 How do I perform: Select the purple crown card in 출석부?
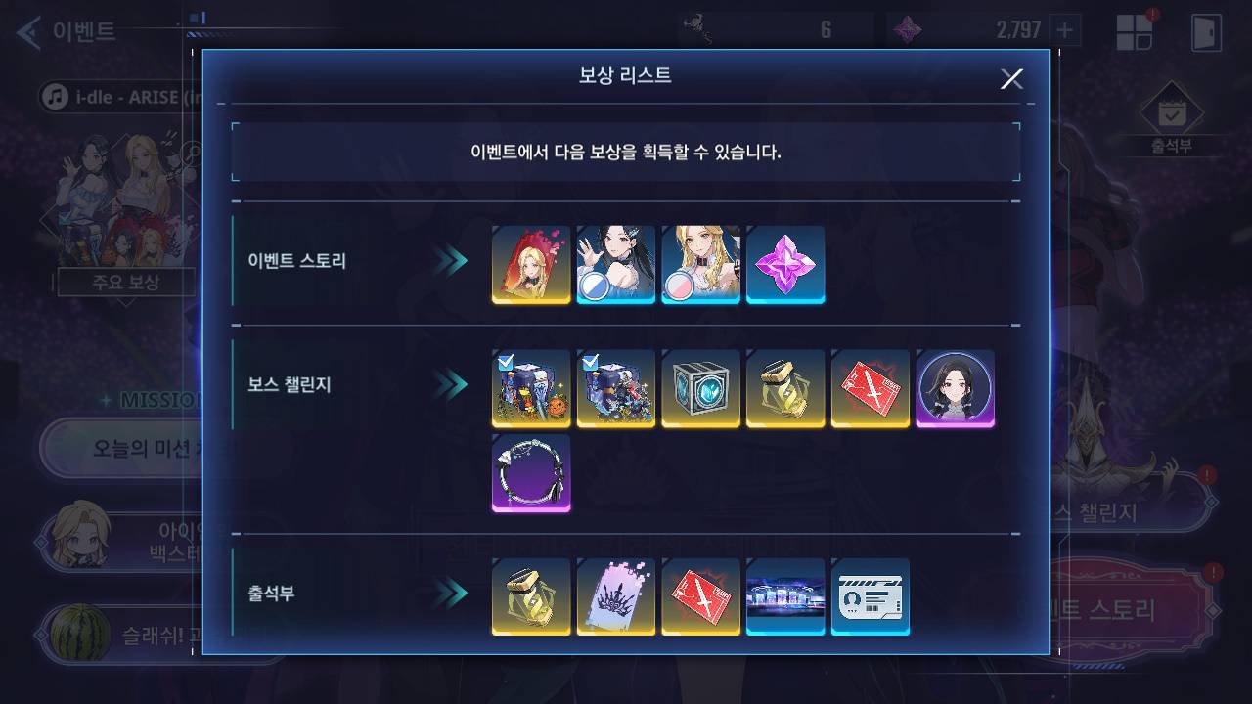click(x=616, y=597)
